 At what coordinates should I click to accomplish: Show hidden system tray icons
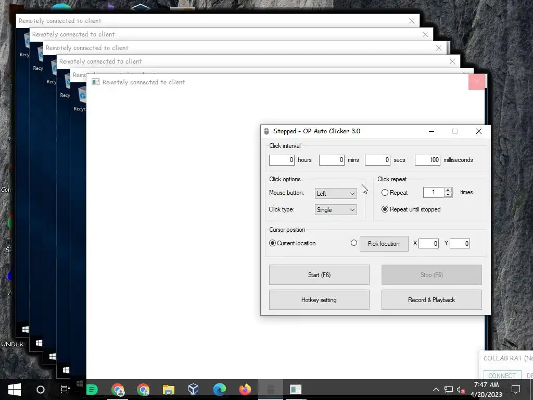[x=436, y=390]
